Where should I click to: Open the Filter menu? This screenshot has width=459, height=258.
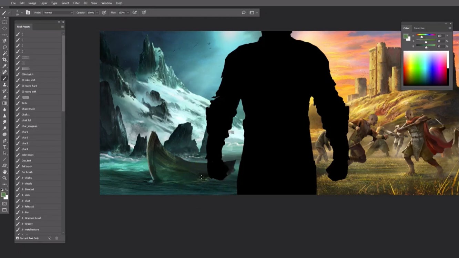[x=76, y=3]
